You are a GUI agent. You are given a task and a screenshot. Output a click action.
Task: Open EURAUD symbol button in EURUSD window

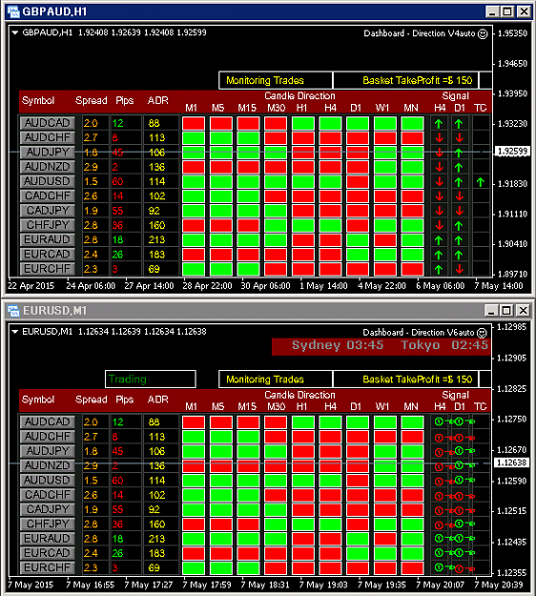pyautogui.click(x=47, y=538)
